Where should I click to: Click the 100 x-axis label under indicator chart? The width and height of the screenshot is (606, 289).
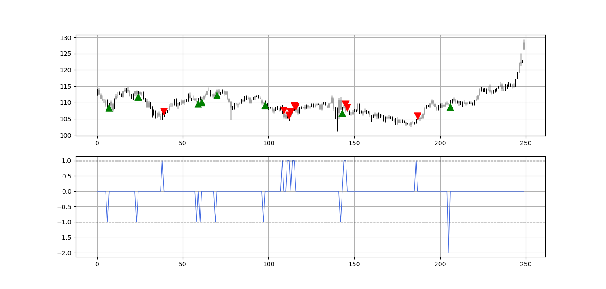[268, 265]
